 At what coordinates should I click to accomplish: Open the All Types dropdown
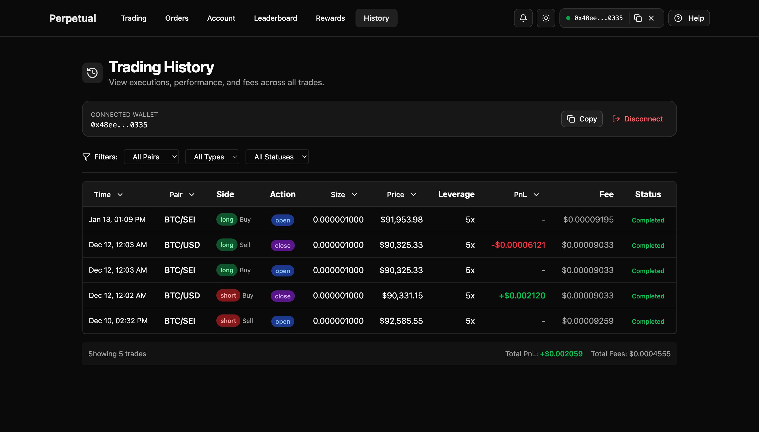212,157
